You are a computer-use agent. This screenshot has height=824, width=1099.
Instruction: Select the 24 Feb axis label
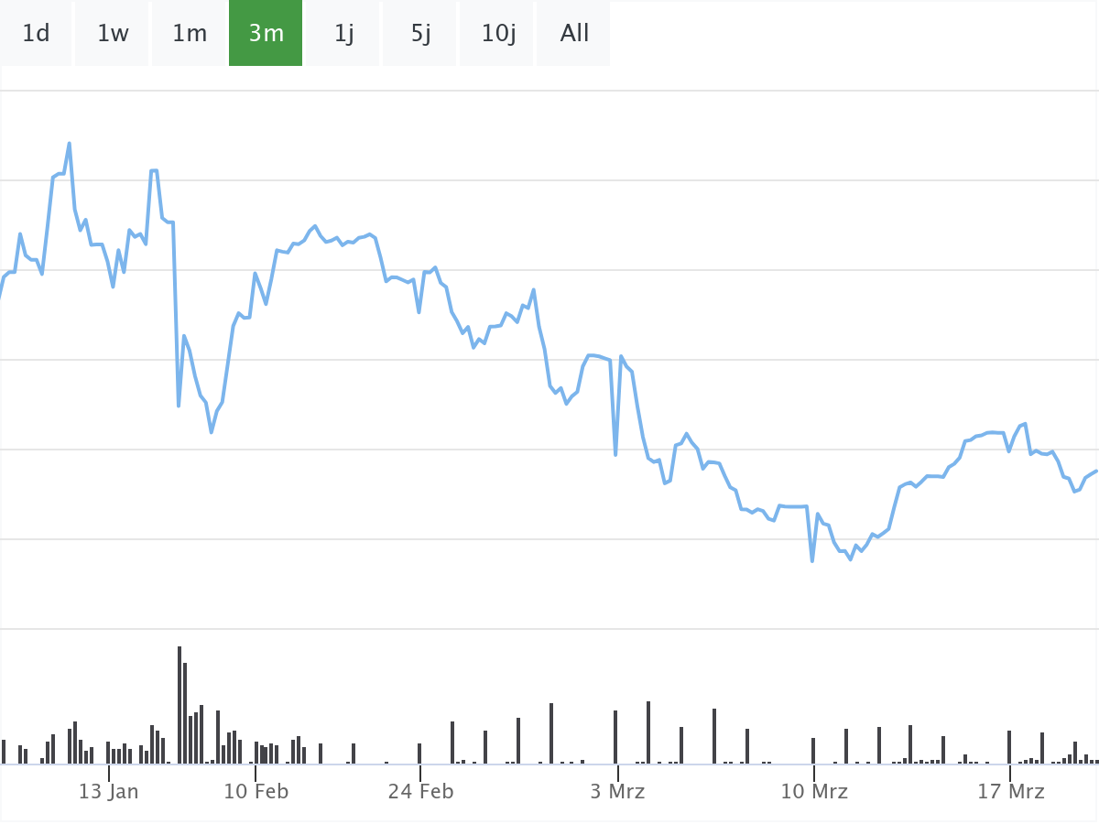point(421,791)
